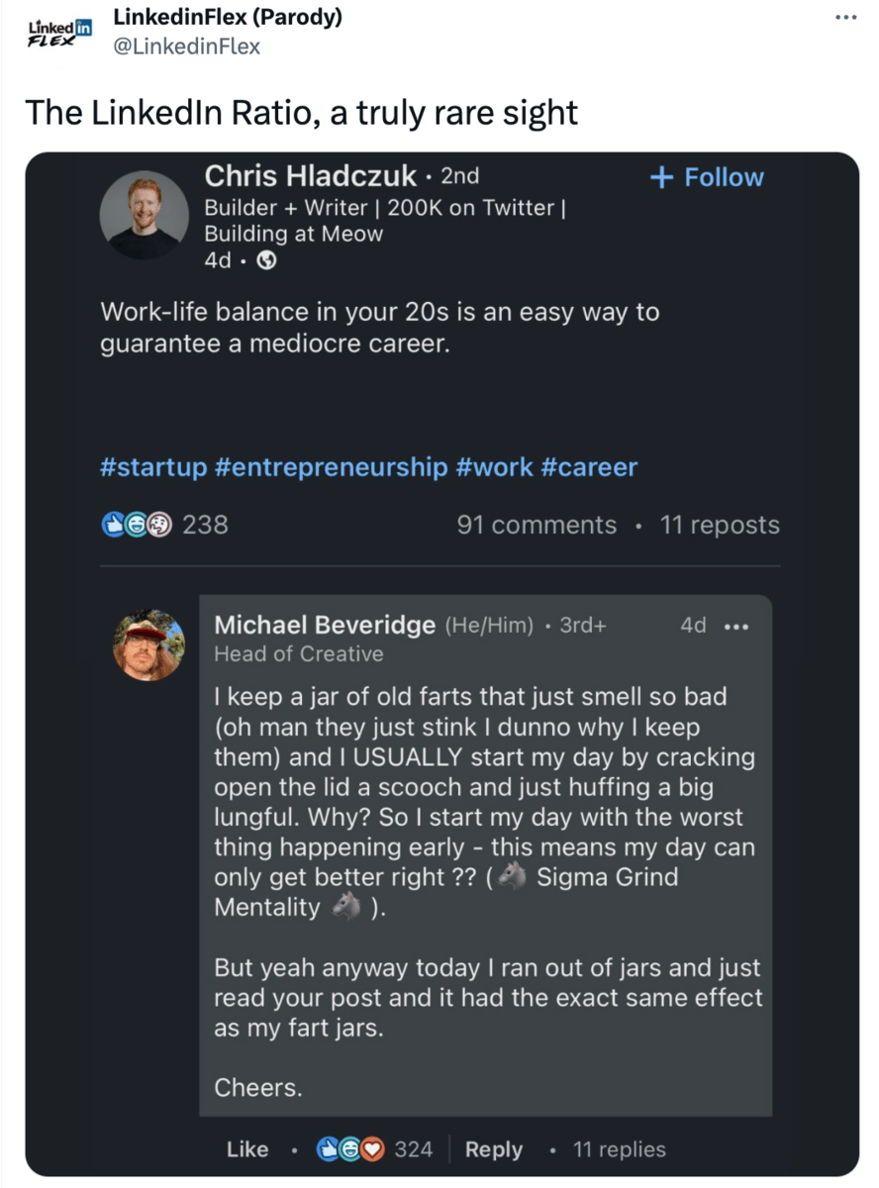Viewport: 879px width, 1188px height.
Task: Click the globe public visibility icon
Action: tap(266, 261)
